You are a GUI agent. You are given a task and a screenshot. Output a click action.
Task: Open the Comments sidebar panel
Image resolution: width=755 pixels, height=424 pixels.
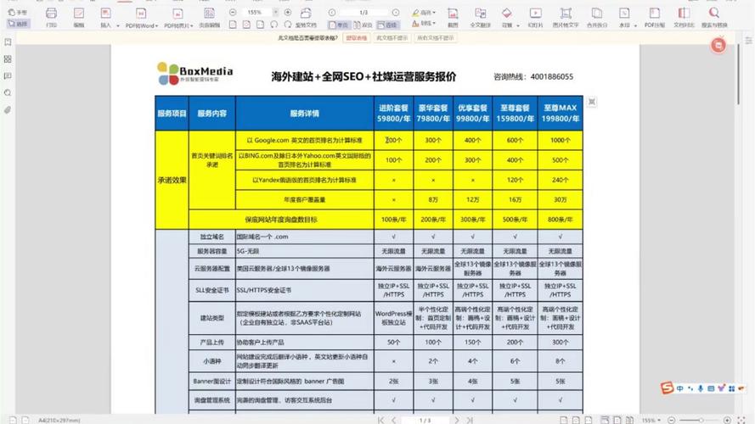tap(8, 76)
